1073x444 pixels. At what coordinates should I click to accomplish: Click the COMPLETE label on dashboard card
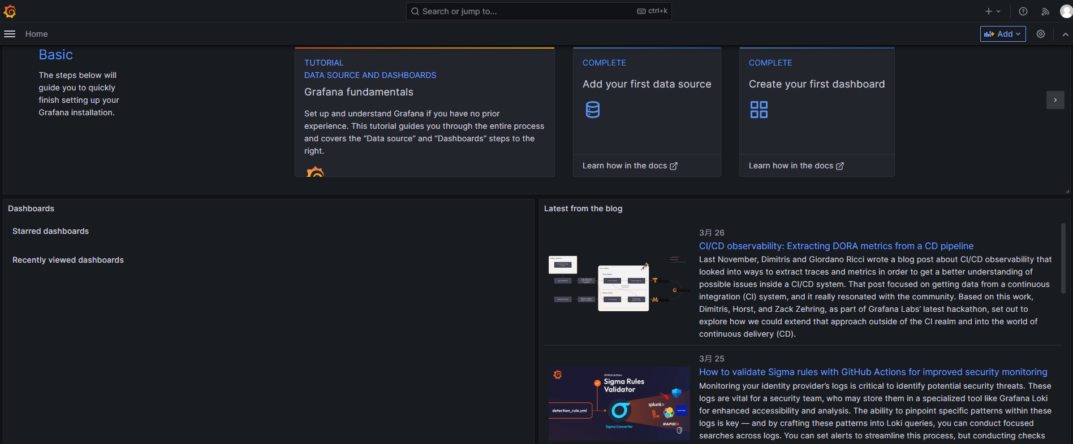coord(770,63)
